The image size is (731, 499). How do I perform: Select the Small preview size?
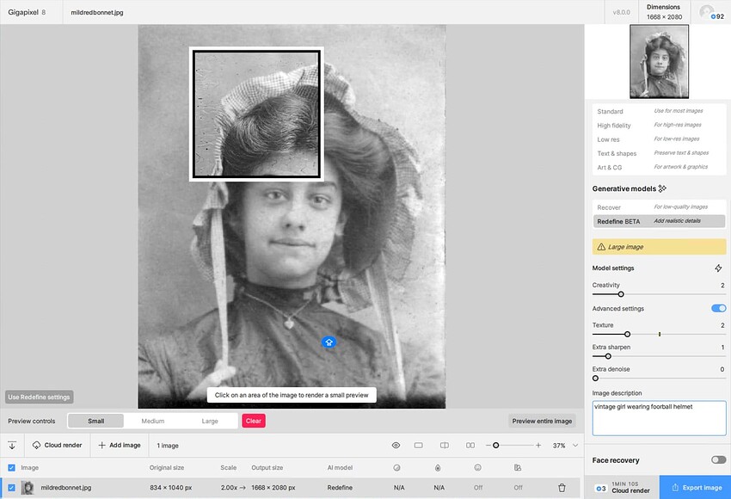click(x=96, y=421)
